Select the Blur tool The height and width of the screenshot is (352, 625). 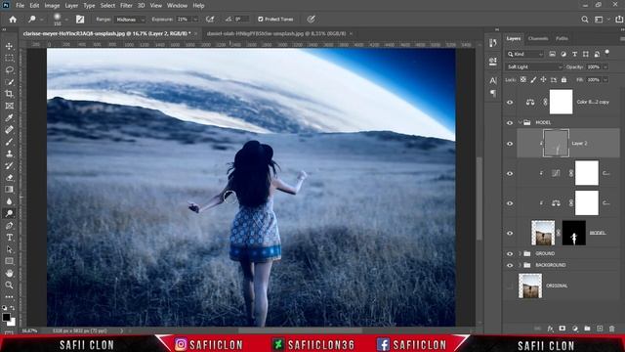[9, 201]
